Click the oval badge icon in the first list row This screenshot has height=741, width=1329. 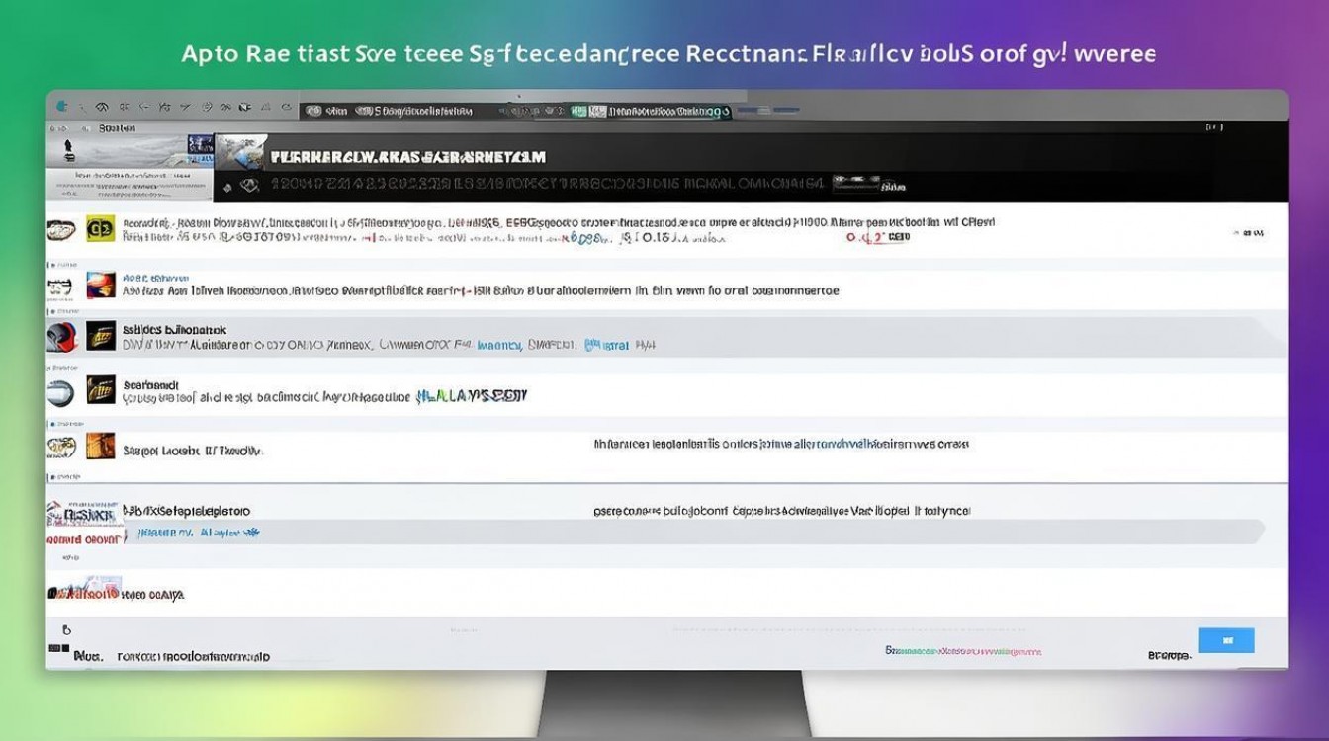pyautogui.click(x=61, y=230)
